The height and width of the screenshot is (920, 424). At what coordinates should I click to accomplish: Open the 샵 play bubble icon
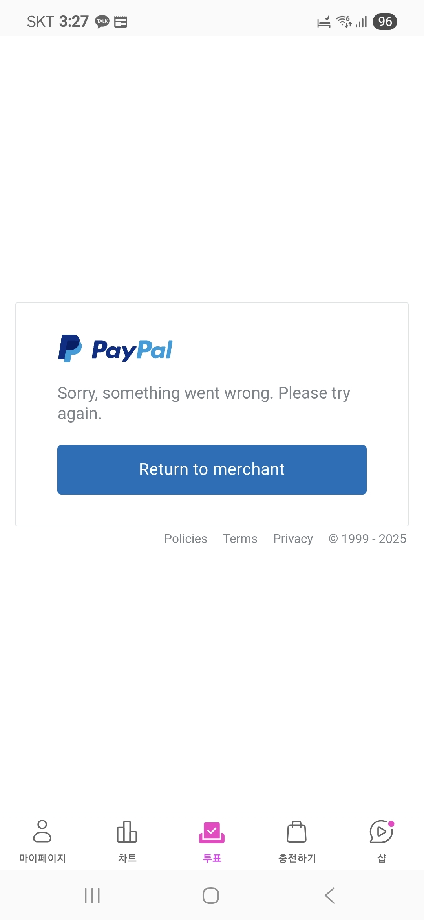point(381,832)
